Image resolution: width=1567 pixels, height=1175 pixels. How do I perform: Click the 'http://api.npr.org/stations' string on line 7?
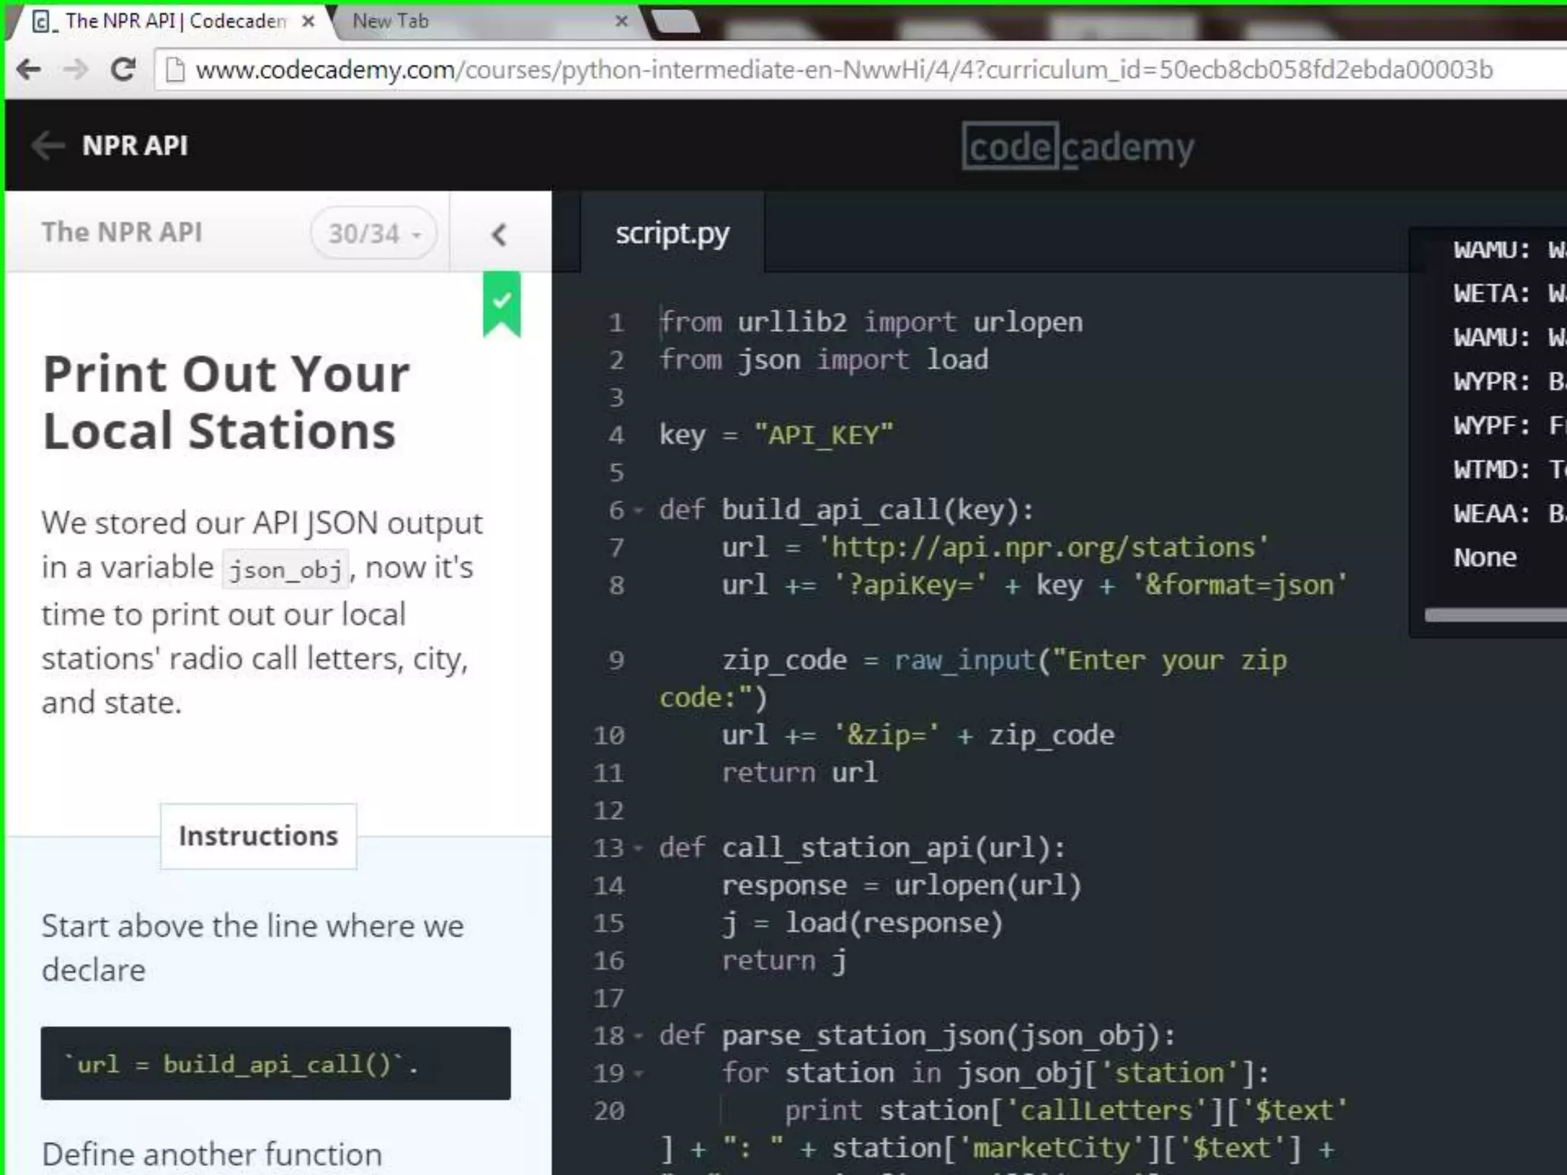[x=1044, y=547]
